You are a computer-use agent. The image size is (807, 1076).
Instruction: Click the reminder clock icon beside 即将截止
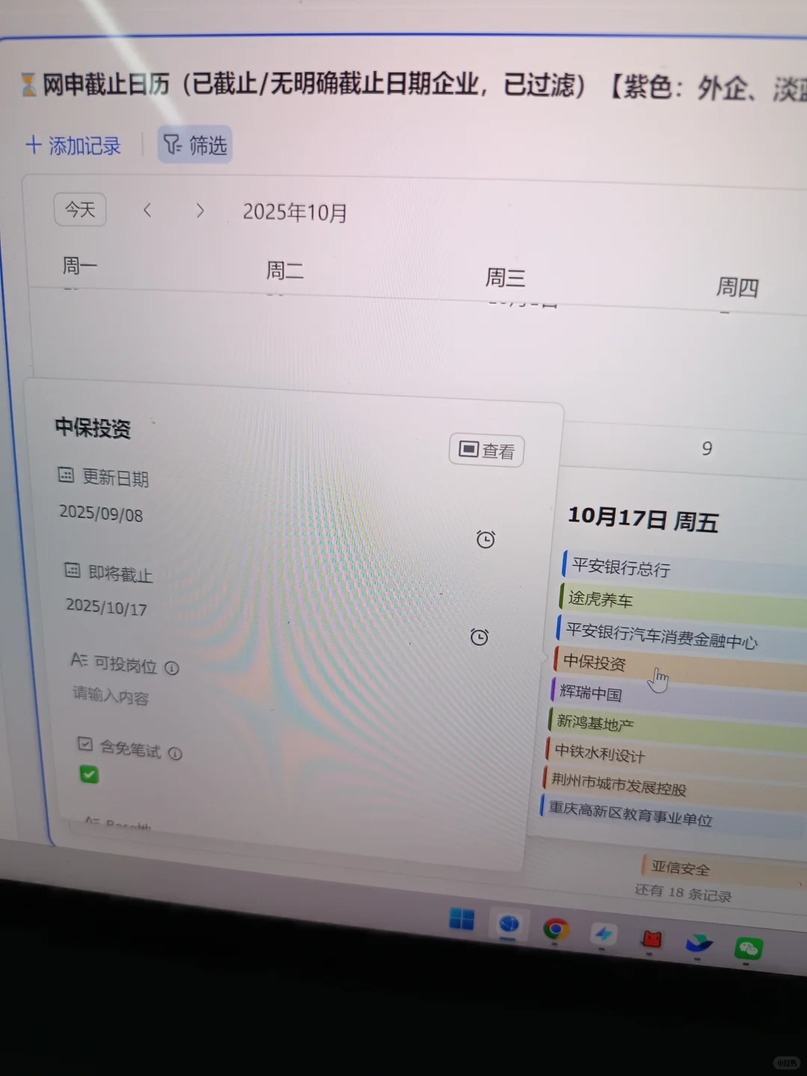[x=479, y=637]
